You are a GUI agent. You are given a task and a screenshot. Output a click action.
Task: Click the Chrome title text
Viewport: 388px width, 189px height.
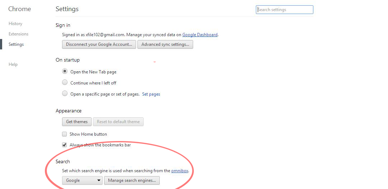pyautogui.click(x=19, y=9)
